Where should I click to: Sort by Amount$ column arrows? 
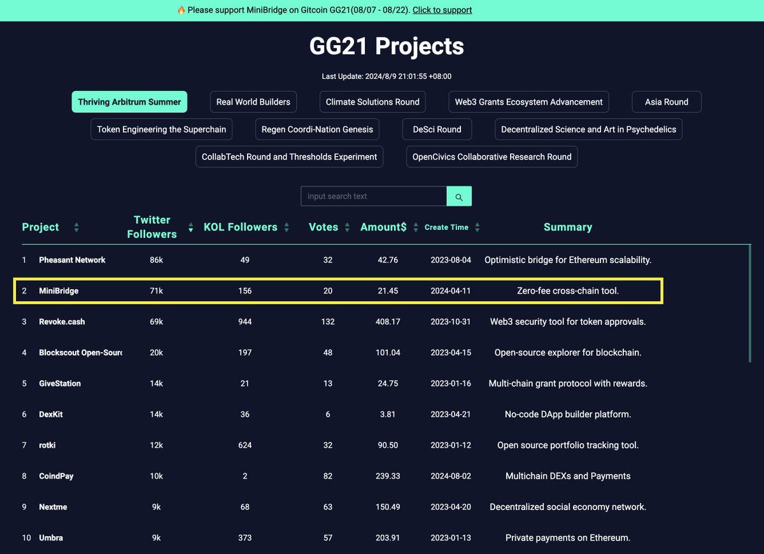(416, 227)
